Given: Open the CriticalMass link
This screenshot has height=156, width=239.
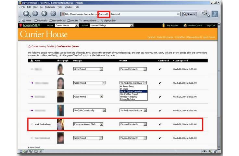Looking at the screenshot, I should pyautogui.click(x=180, y=37).
